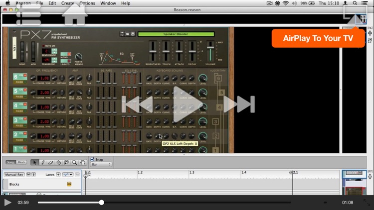
Task: Click the rewind overlay button
Action: 138,105
